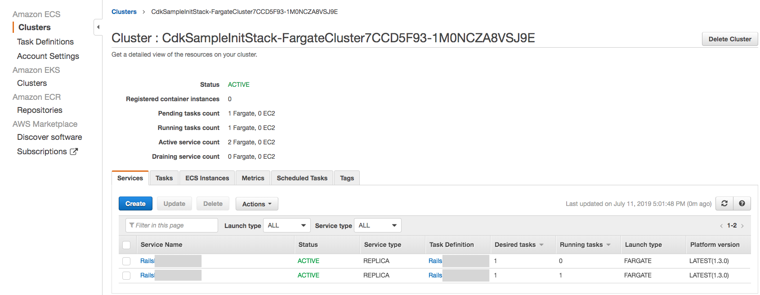Click the Delete Cluster button
The width and height of the screenshot is (760, 295).
click(x=730, y=39)
